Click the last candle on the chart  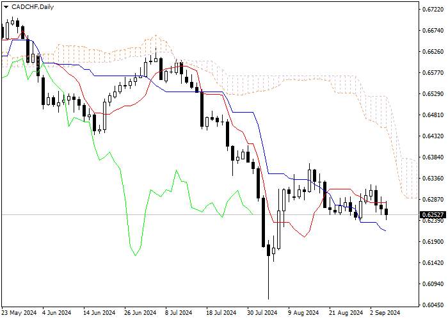pos(387,211)
